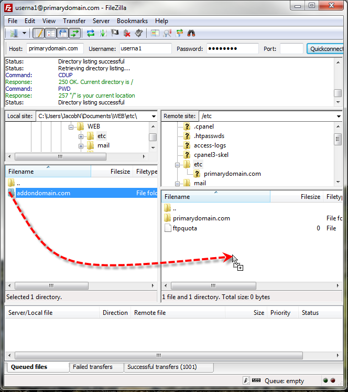Image resolution: width=348 pixels, height=392 pixels.
Task: Click the Process Queue toolbar icon
Action: pyautogui.click(x=103, y=33)
